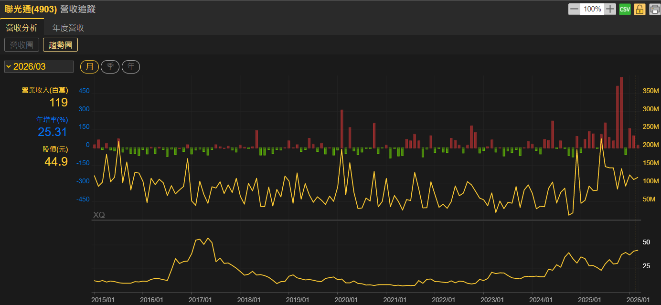Click the 100% zoom level field
The width and height of the screenshot is (661, 305).
pyautogui.click(x=592, y=9)
